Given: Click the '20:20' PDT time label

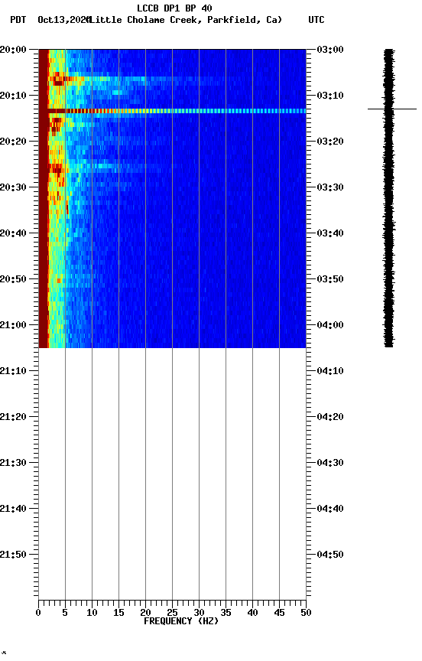Looking at the screenshot, I should [x=13, y=142].
